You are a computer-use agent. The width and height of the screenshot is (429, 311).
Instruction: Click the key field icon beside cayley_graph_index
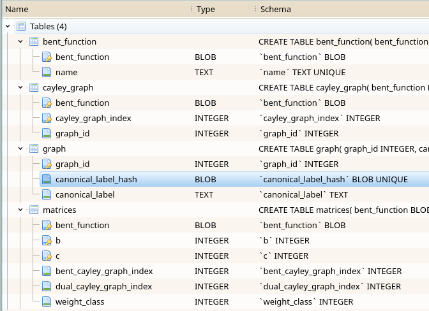47,119
